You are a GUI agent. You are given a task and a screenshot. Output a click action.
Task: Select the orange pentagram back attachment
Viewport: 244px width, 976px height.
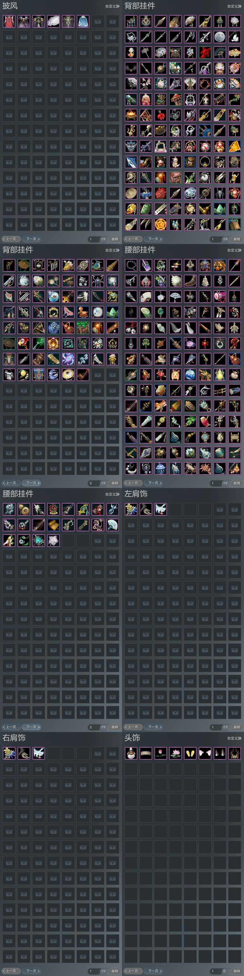(160, 224)
